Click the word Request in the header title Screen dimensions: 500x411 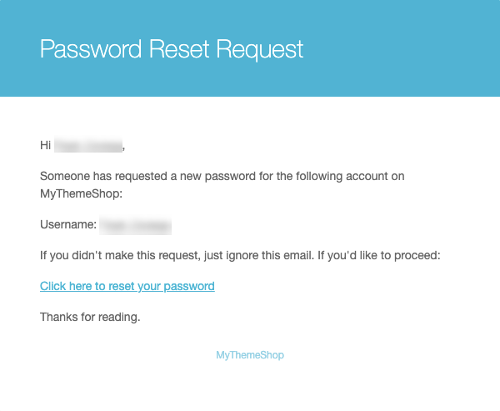[x=260, y=49]
